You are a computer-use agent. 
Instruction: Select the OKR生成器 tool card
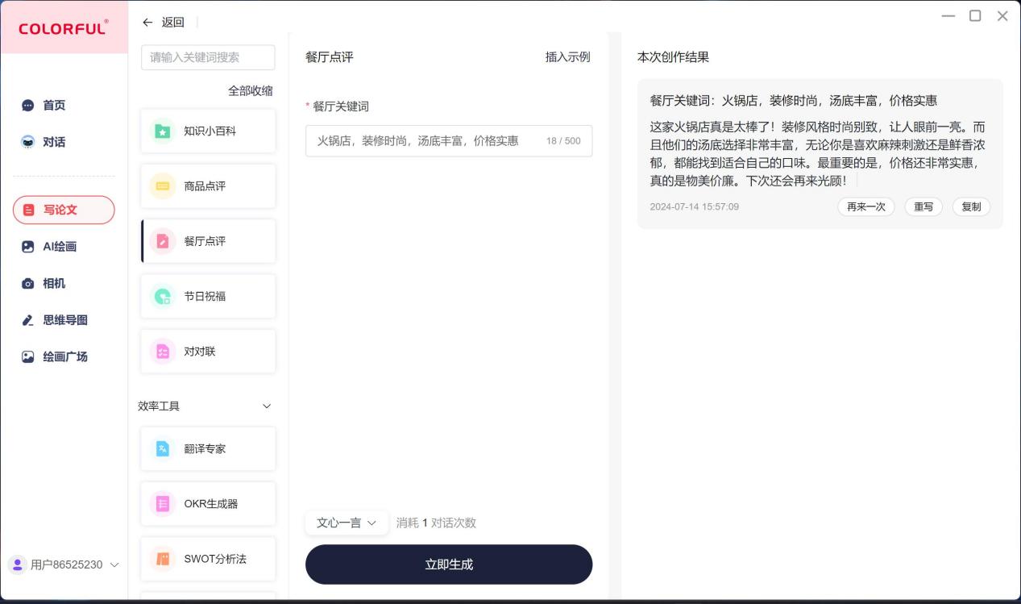coord(208,504)
